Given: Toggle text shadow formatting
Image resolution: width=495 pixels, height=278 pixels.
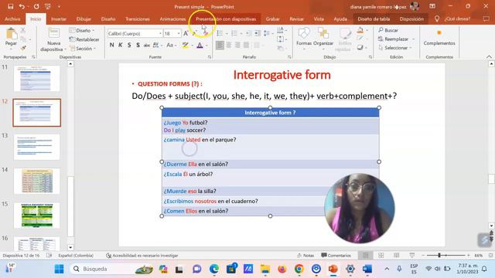Looking at the screenshot, I should coord(138,45).
